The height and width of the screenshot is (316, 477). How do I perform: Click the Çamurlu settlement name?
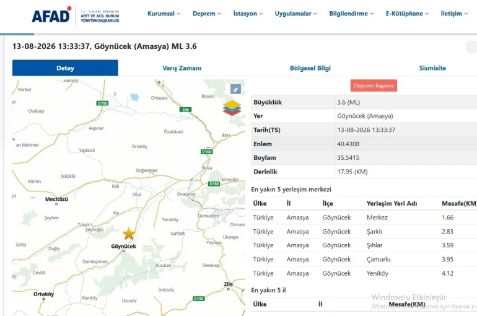[x=379, y=259]
